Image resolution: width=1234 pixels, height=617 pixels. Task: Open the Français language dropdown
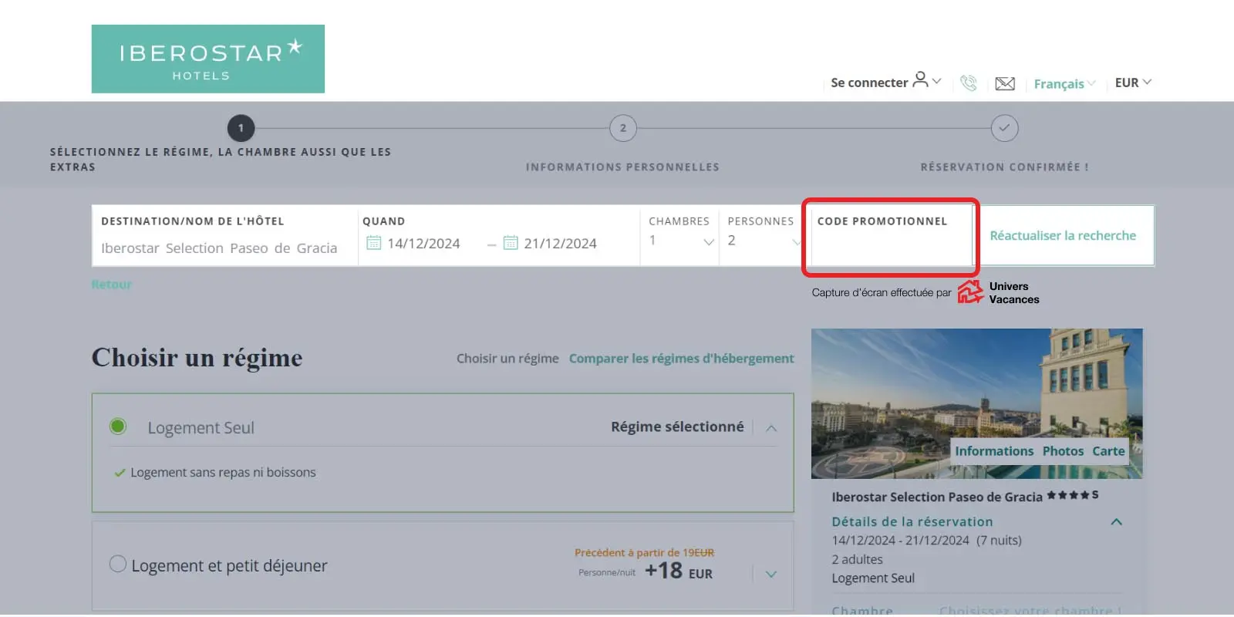coord(1064,83)
